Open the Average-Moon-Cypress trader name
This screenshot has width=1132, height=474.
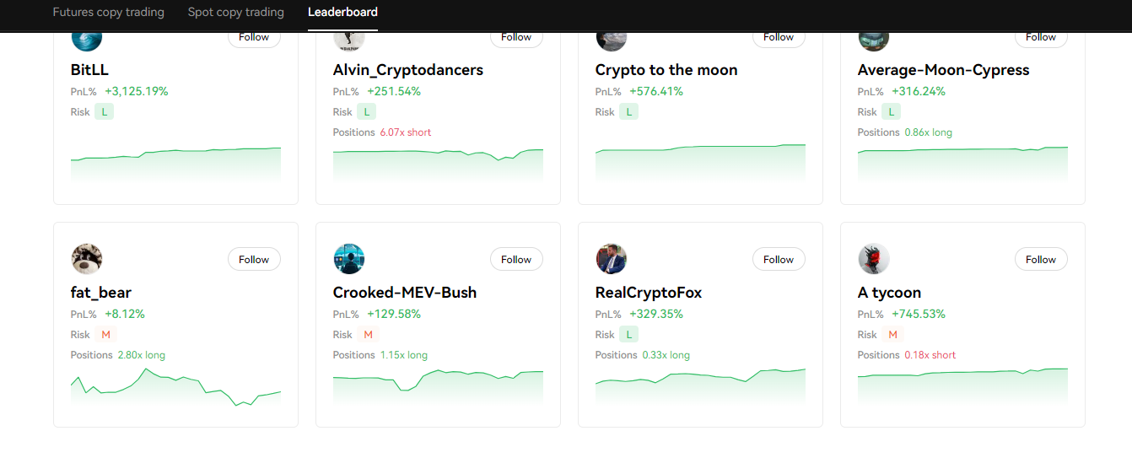(x=944, y=70)
